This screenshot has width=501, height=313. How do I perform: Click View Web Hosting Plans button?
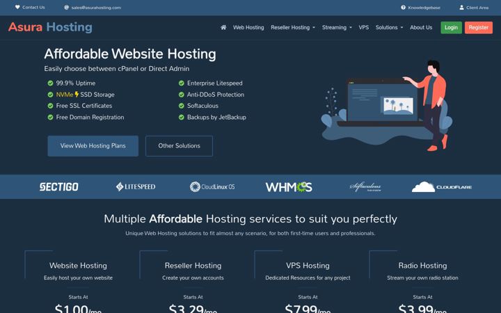pyautogui.click(x=93, y=146)
